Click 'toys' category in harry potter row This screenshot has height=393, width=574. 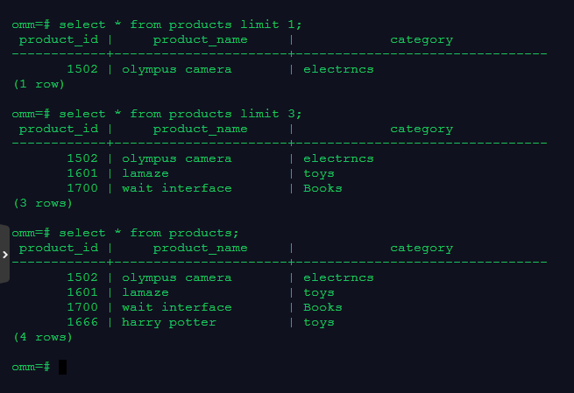tap(319, 322)
